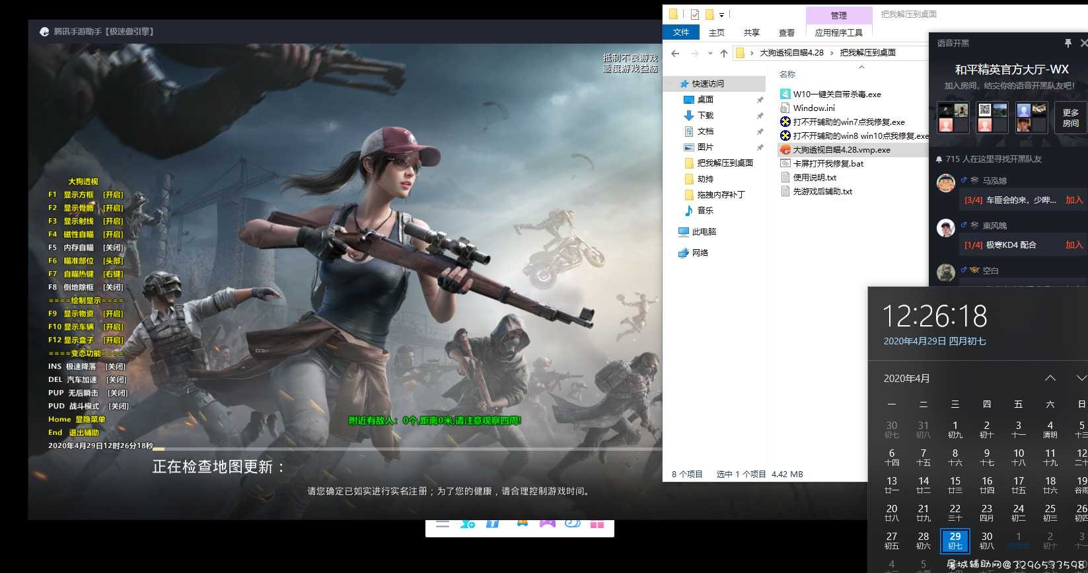This screenshot has width=1088, height=573.
Task: Click the 8 个项目 status bar text
Action: 687,475
